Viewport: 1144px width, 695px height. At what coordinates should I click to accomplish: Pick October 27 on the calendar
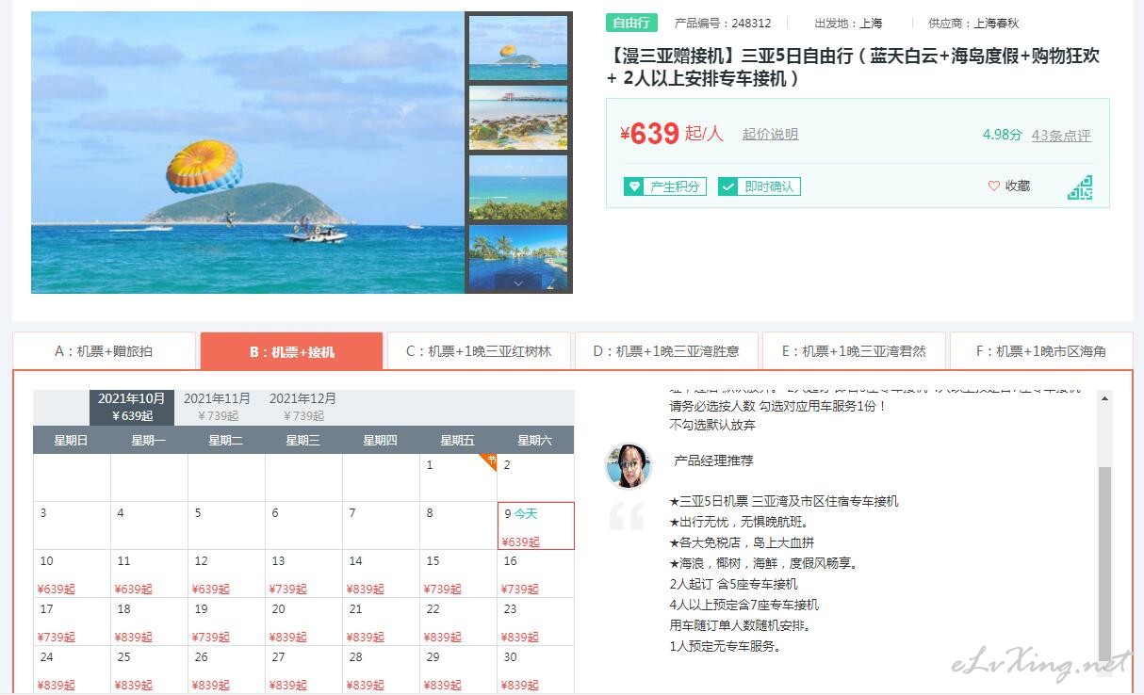click(303, 670)
